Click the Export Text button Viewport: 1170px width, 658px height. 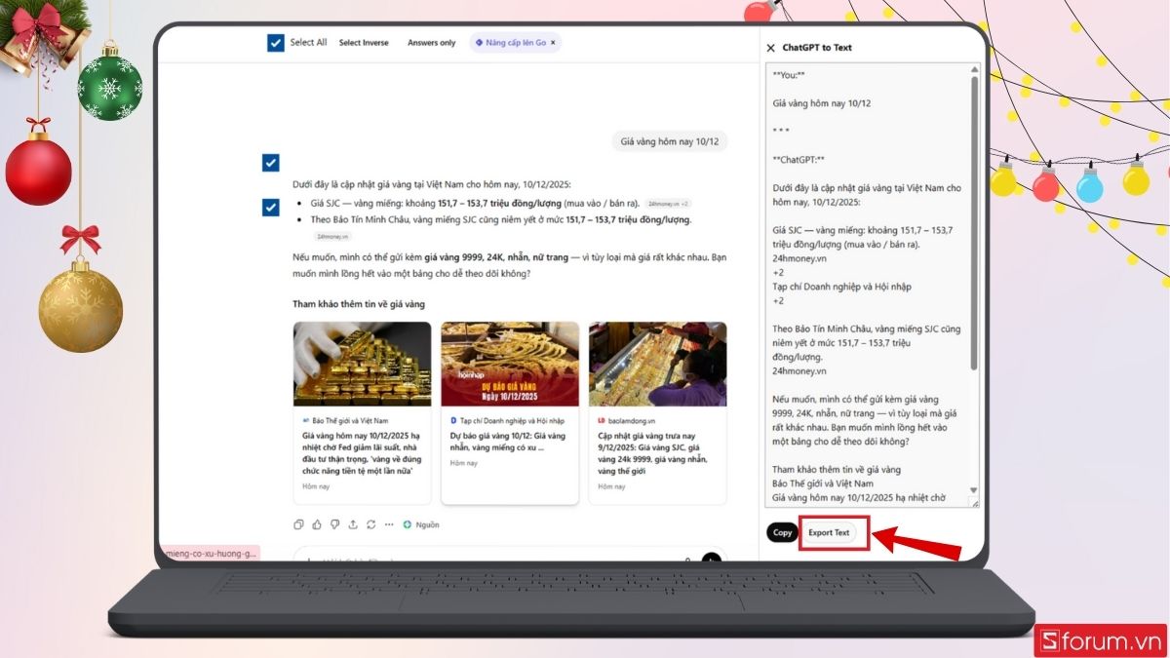[829, 532]
